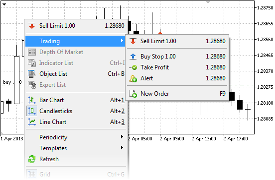Choose Refresh from the context menu
The height and width of the screenshot is (180, 275).
(76, 159)
